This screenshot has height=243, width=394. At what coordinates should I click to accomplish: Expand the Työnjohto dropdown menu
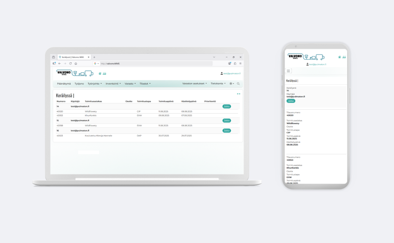pos(95,84)
